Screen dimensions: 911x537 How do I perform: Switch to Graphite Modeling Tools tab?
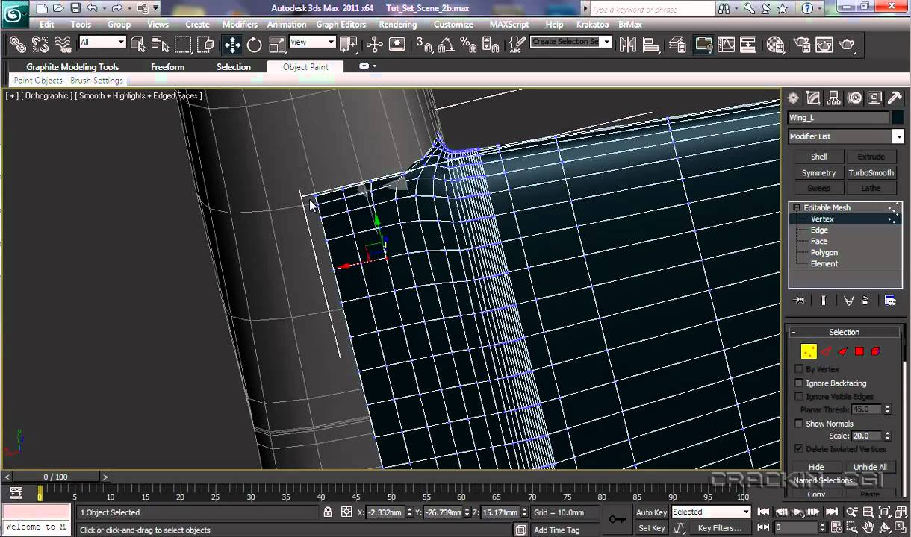(72, 66)
